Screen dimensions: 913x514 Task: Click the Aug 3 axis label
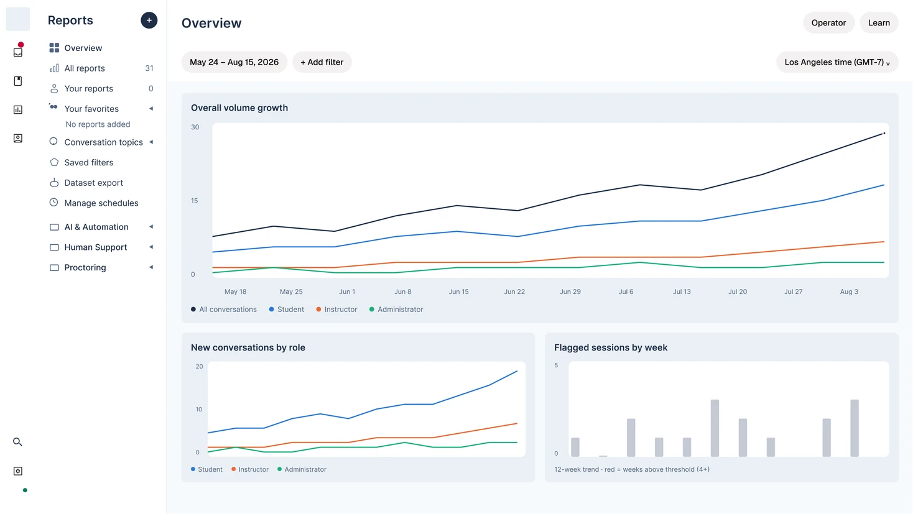point(849,291)
